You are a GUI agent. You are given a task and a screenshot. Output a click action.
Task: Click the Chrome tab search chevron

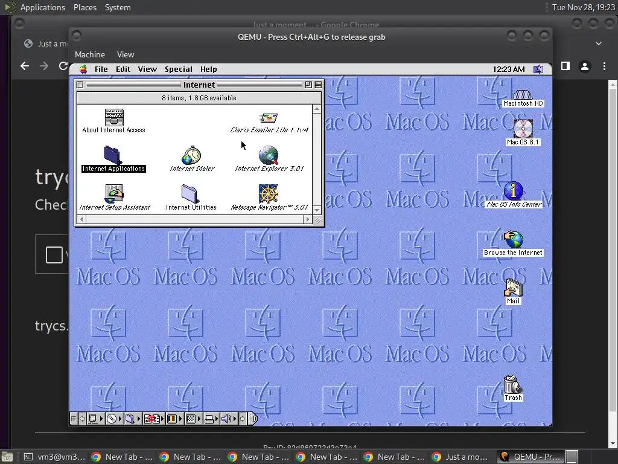[598, 43]
